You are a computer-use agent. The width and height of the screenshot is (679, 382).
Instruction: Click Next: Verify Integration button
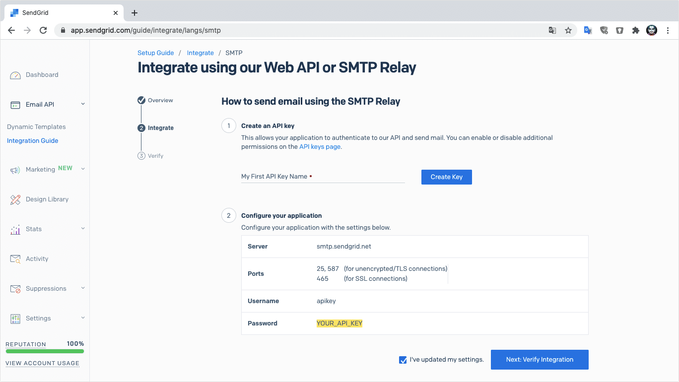pyautogui.click(x=540, y=360)
